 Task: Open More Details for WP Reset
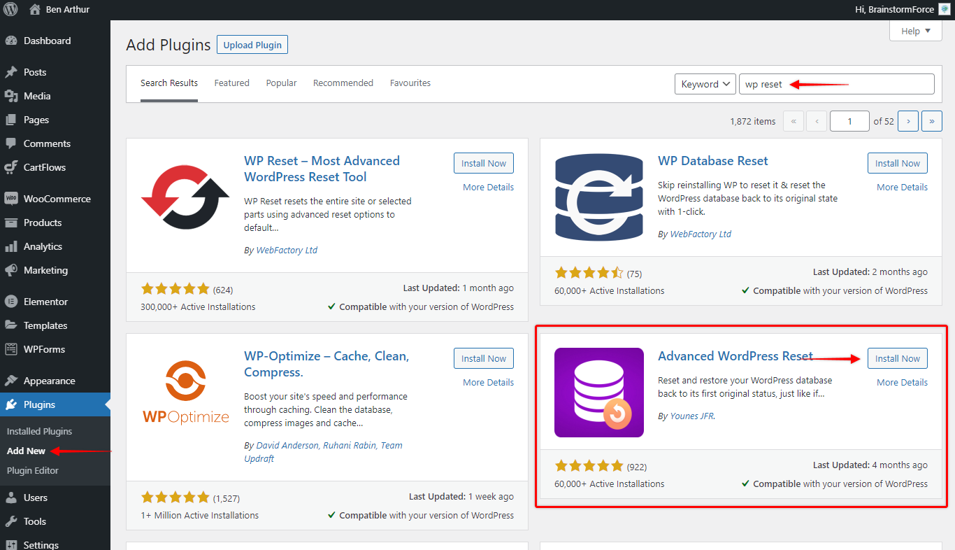[x=488, y=187]
